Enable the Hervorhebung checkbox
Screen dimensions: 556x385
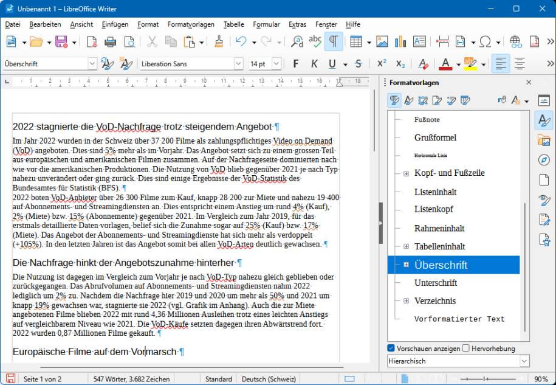(x=465, y=349)
